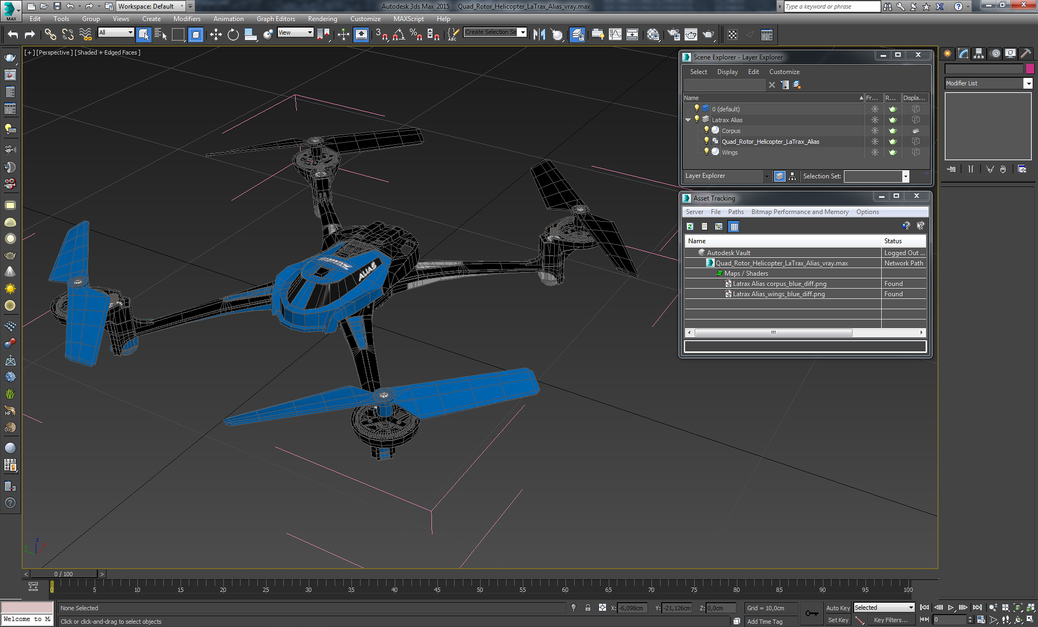The width and height of the screenshot is (1038, 627).
Task: Open Curve Editor from toolbar
Action: (x=615, y=35)
